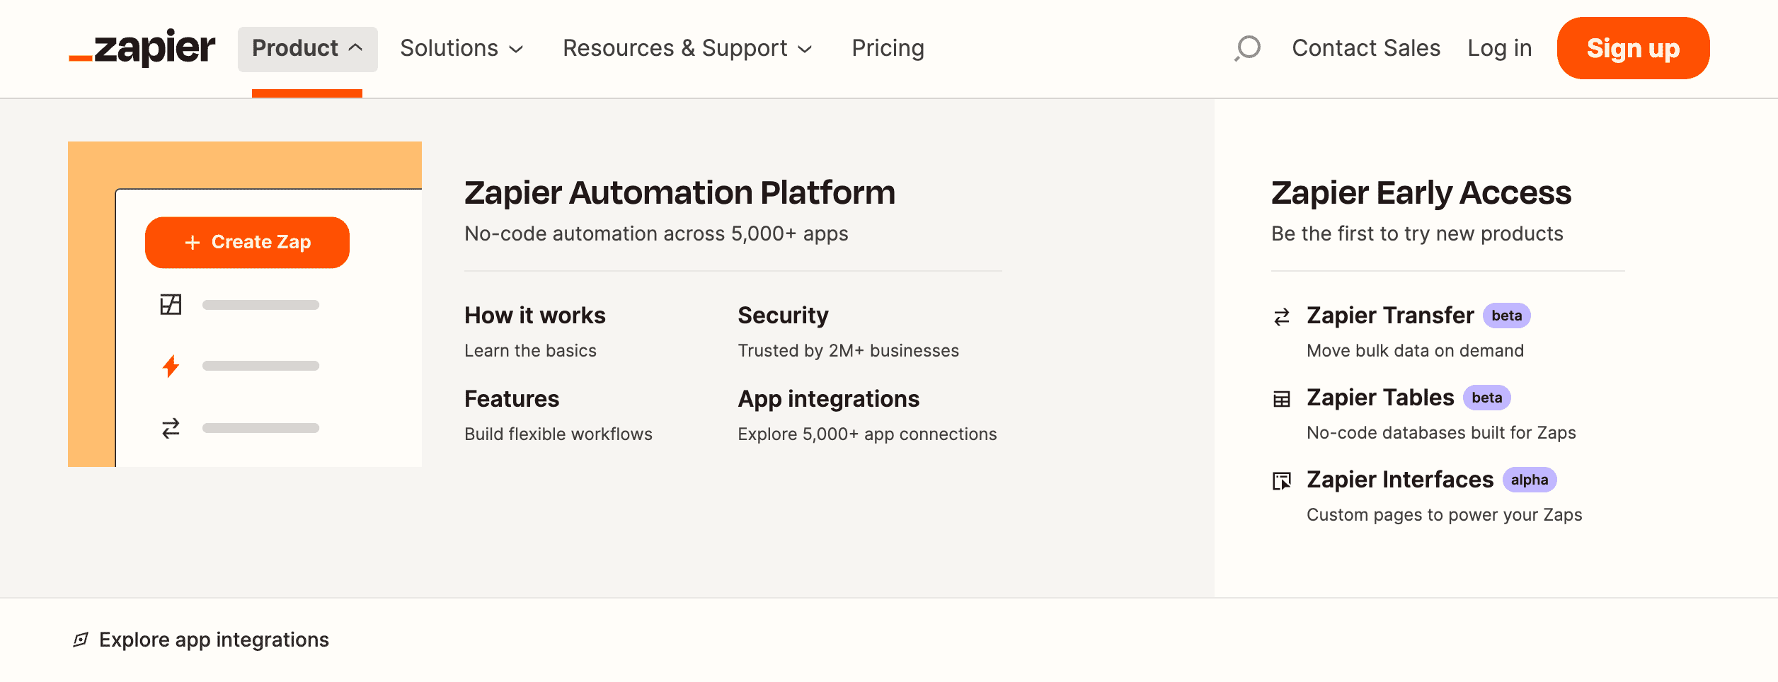Click the Zapier logo
The image size is (1778, 682).
pyautogui.click(x=142, y=48)
